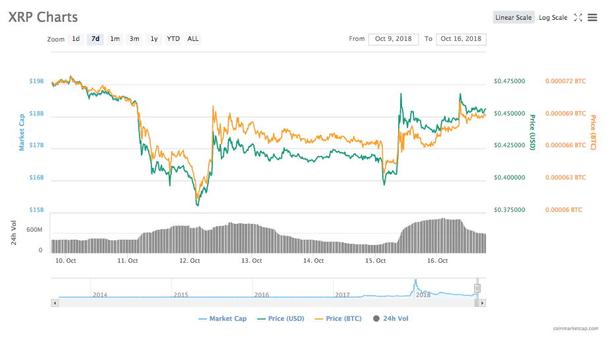Toggle 24h Vol series in legend

pyautogui.click(x=391, y=318)
